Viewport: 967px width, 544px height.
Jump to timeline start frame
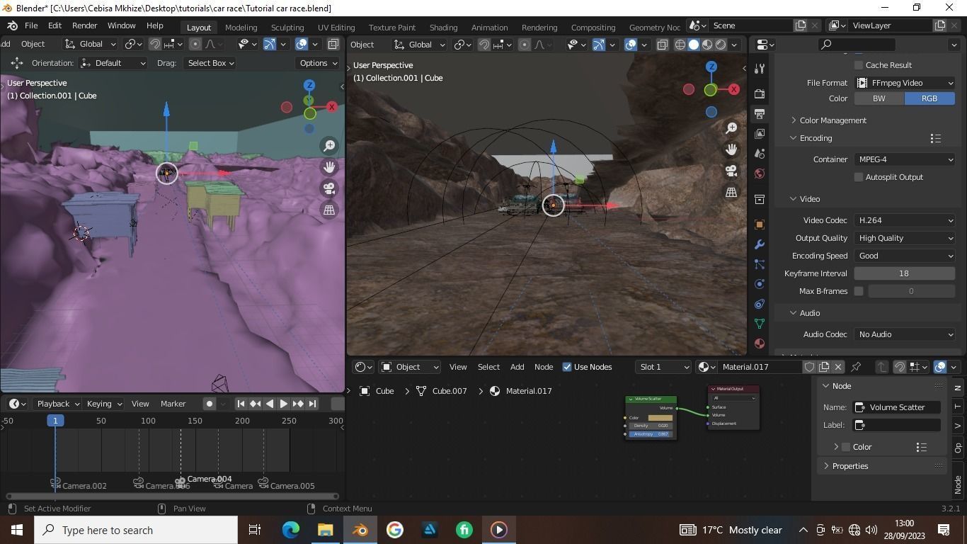(241, 404)
